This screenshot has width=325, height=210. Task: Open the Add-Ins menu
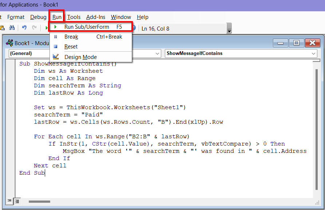pyautogui.click(x=96, y=17)
